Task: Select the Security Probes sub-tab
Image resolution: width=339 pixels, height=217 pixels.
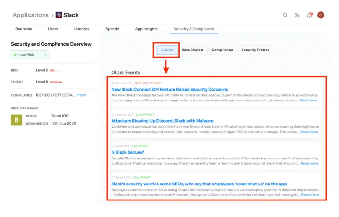Action: 255,50
